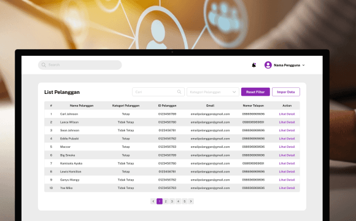
Task: Open Lihat Detail for Big Smoke
Action: (x=287, y=155)
